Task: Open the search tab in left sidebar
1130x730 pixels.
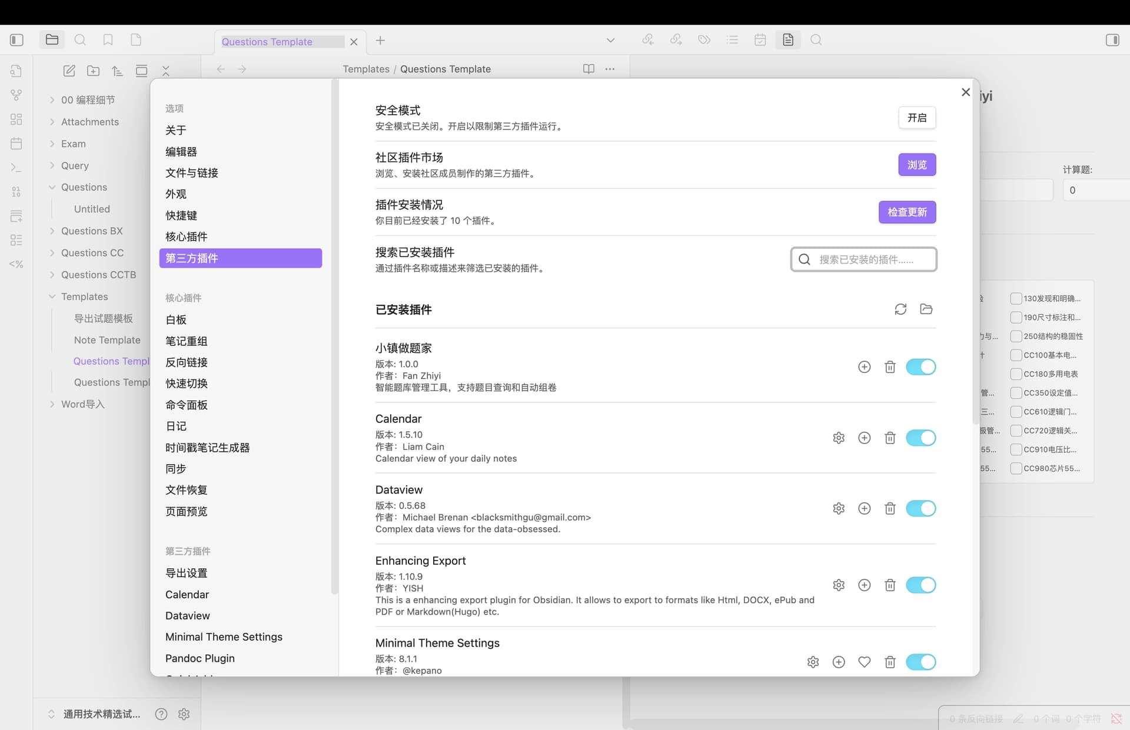Action: pyautogui.click(x=80, y=40)
